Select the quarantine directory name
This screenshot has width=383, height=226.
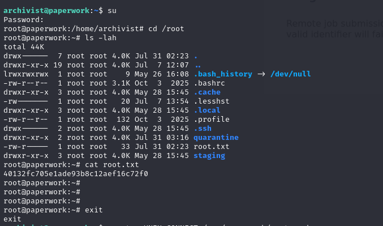[x=216, y=138]
